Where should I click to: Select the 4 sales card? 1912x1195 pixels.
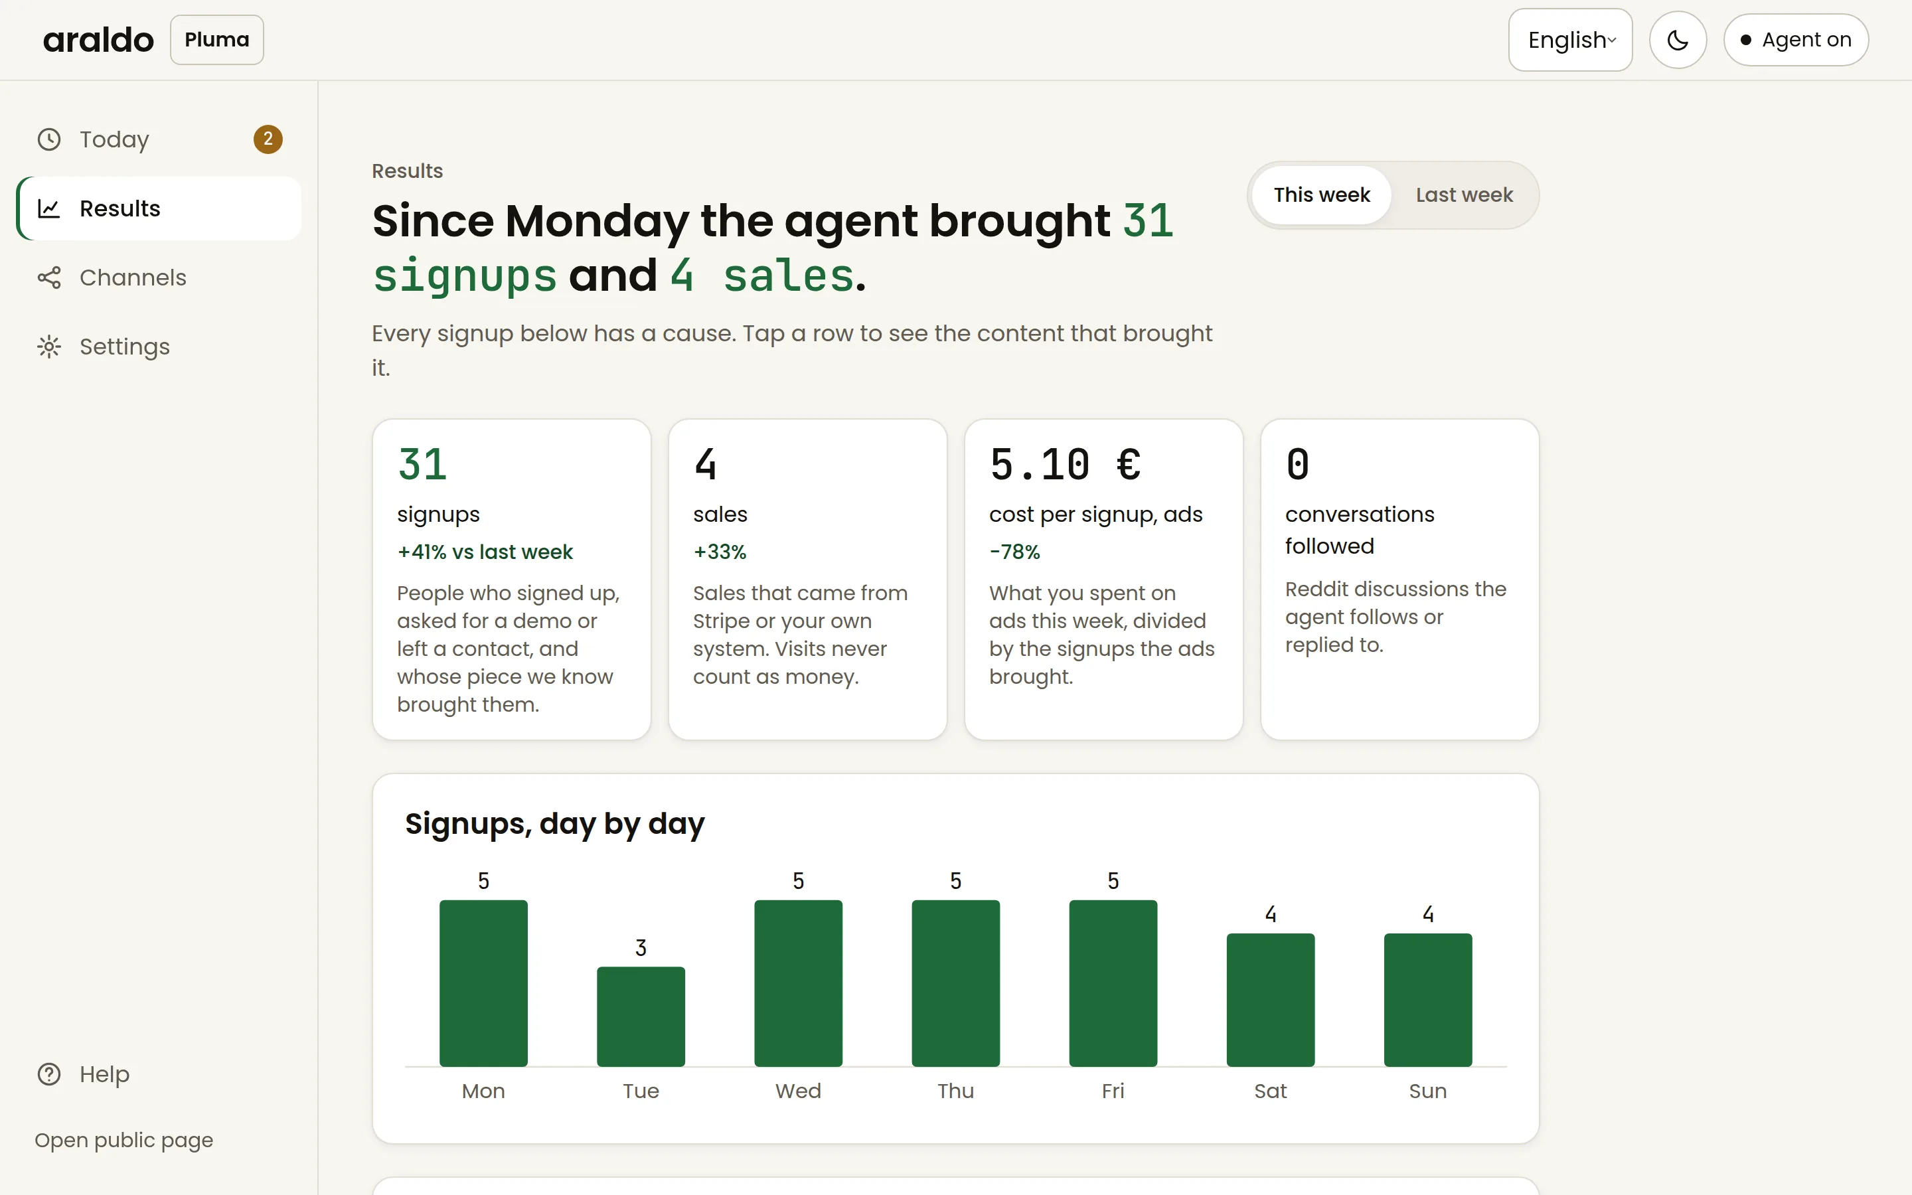click(x=807, y=580)
